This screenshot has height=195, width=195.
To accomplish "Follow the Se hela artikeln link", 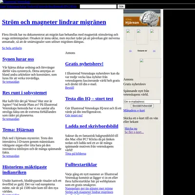I will click(12, 48).
